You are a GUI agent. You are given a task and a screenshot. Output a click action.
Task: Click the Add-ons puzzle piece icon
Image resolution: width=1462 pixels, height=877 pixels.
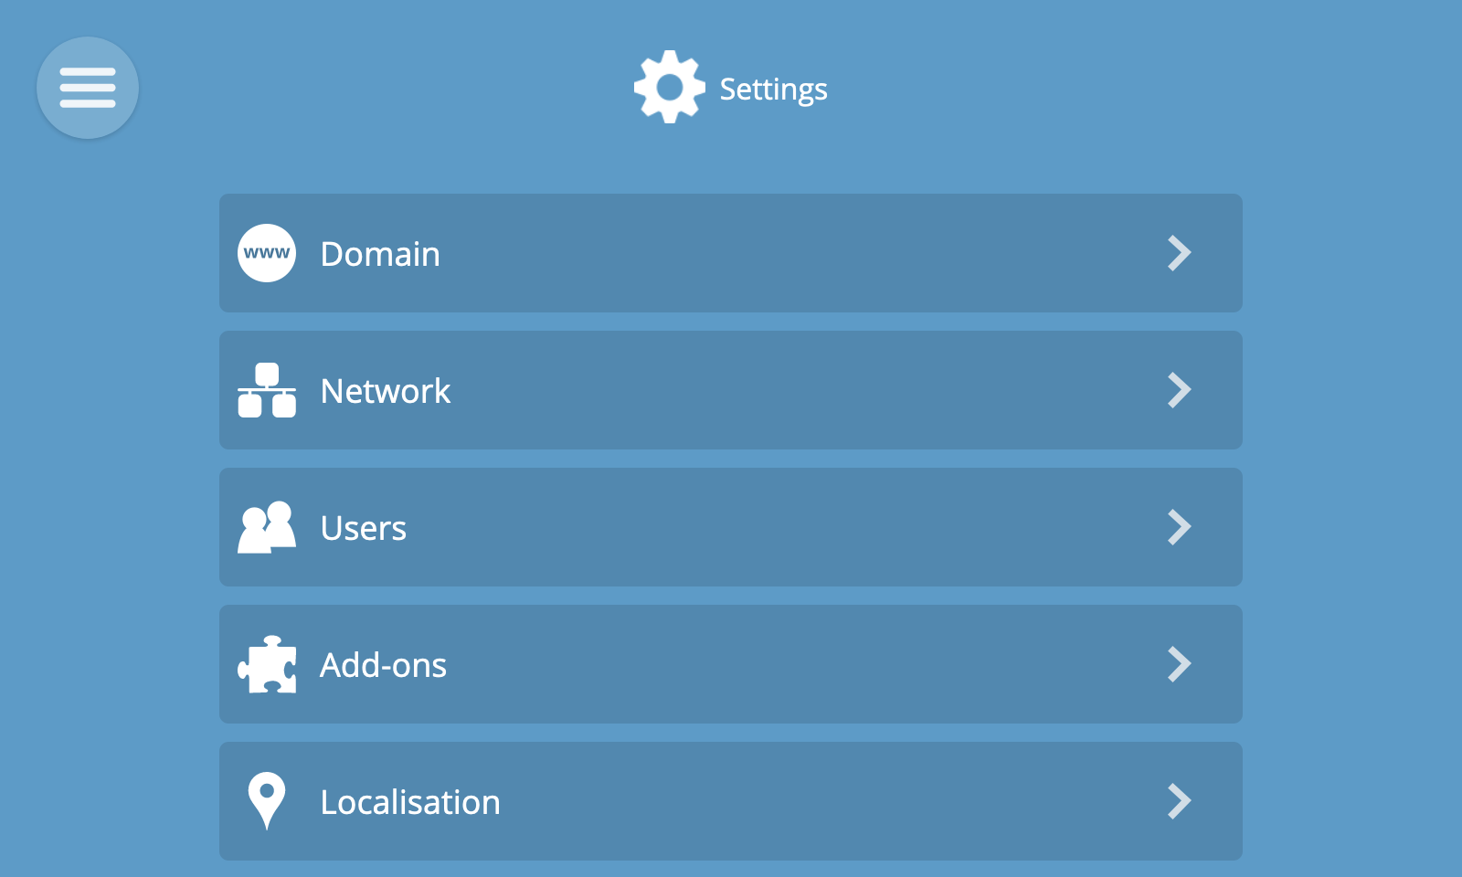pos(267,664)
